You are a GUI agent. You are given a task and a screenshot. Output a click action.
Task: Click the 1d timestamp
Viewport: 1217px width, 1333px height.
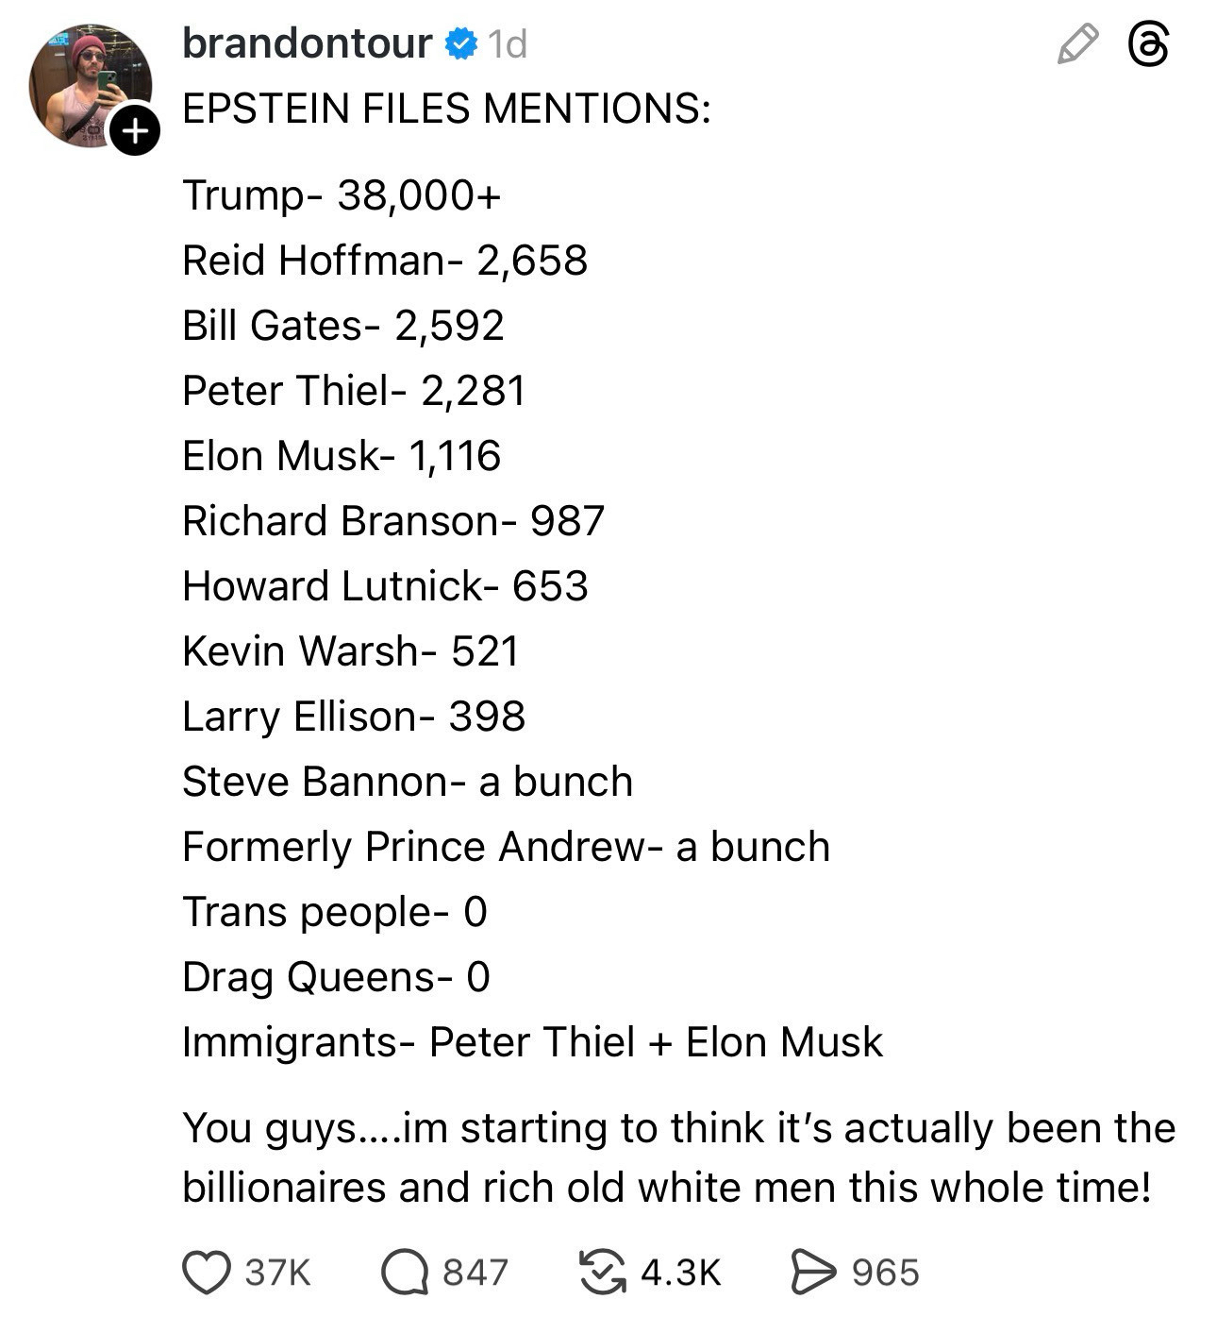(x=508, y=44)
